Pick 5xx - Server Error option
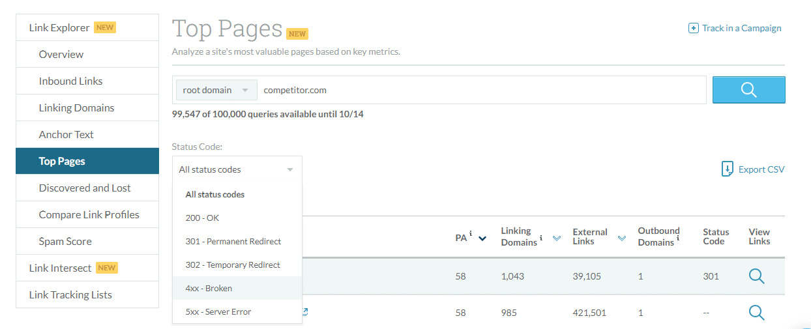Viewport: 811px width, 329px height. pos(218,311)
